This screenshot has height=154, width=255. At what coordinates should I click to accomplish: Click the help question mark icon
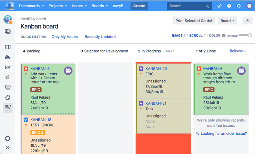(229, 6)
